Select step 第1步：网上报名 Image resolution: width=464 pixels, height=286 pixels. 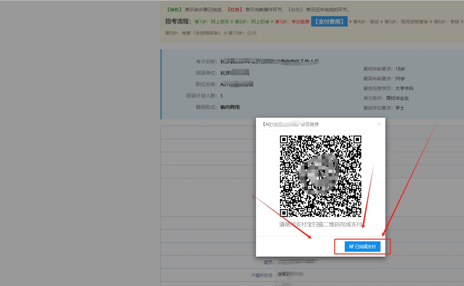(212, 22)
